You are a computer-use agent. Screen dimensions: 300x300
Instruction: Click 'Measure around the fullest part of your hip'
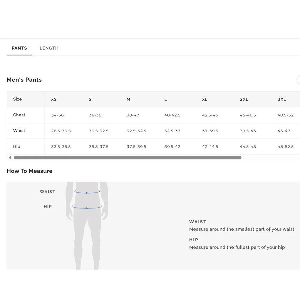pos(237,247)
